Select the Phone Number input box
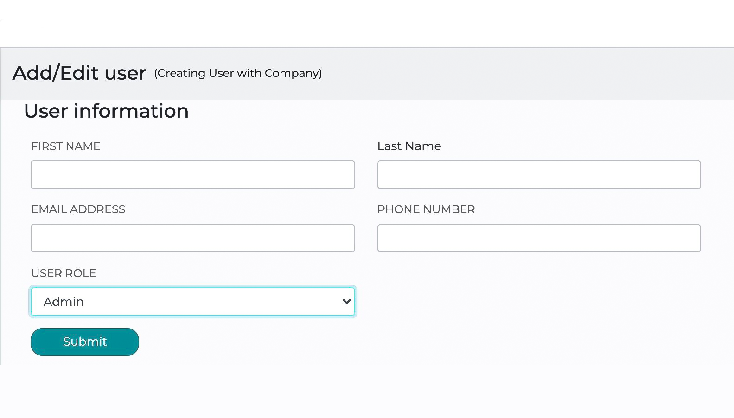Screen dimensions: 734x418 point(539,238)
